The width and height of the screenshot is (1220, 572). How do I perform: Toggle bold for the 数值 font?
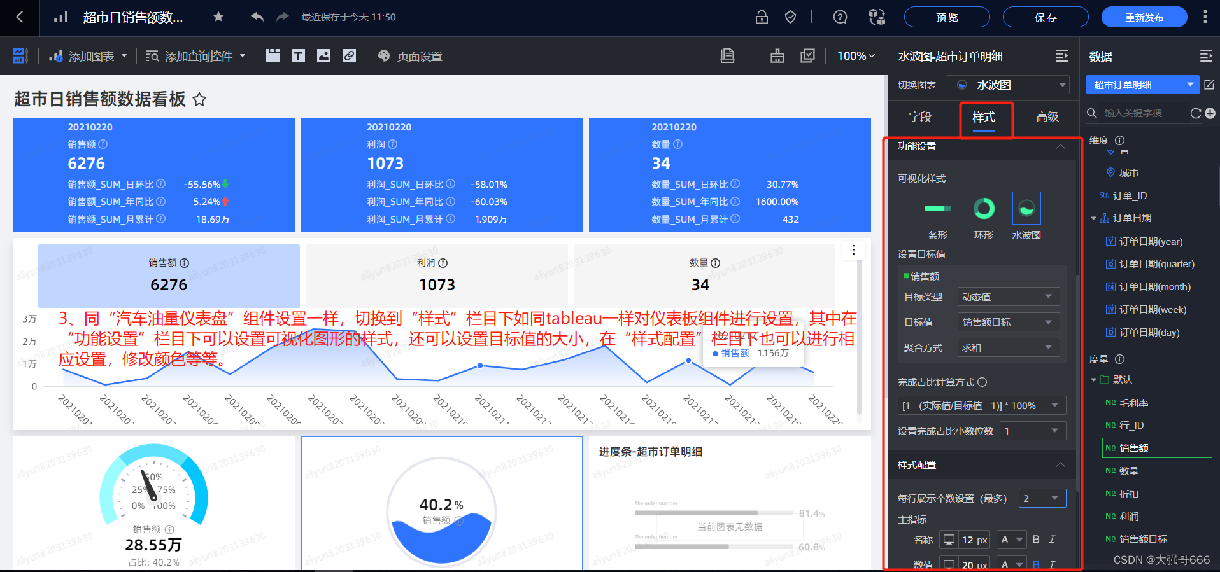1036,564
